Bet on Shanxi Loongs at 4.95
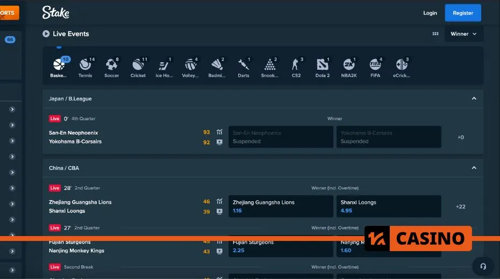Screen dimensions: 500x279 tap(389, 207)
